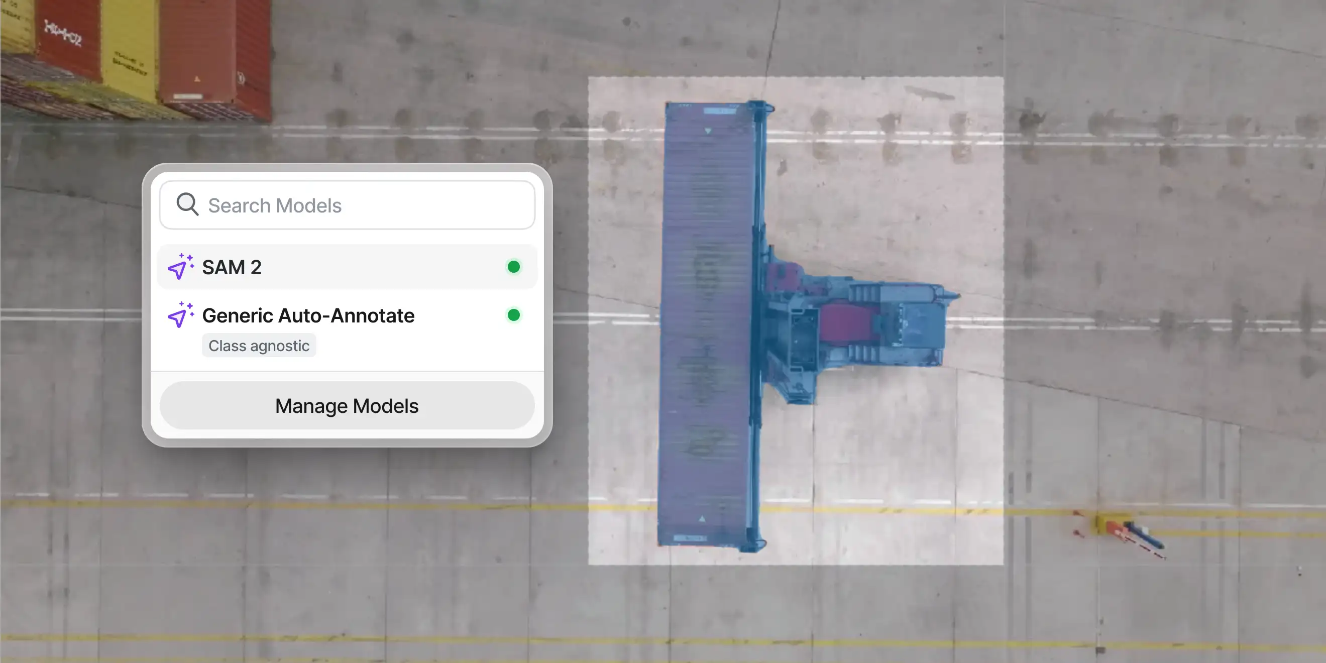Open Manage Models
Viewport: 1326px width, 663px height.
click(x=347, y=406)
